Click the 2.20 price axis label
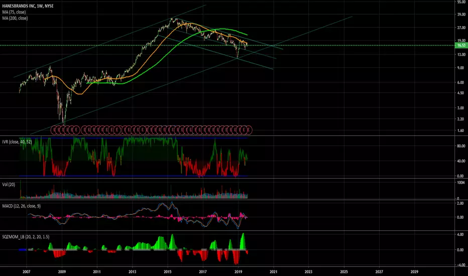This screenshot has height=276, width=468. [461, 119]
